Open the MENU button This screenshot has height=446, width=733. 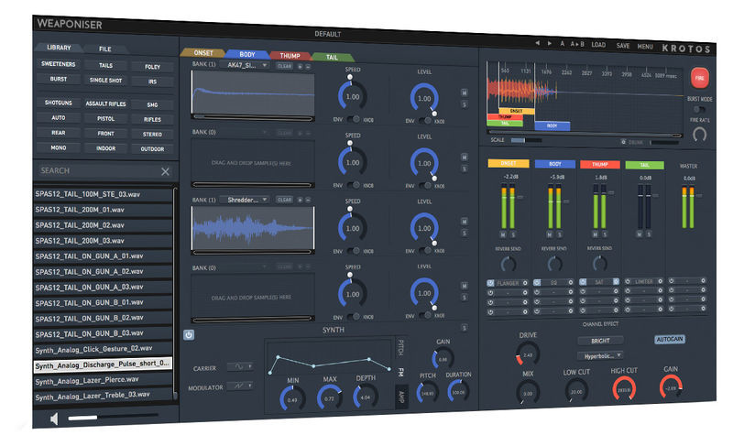645,46
